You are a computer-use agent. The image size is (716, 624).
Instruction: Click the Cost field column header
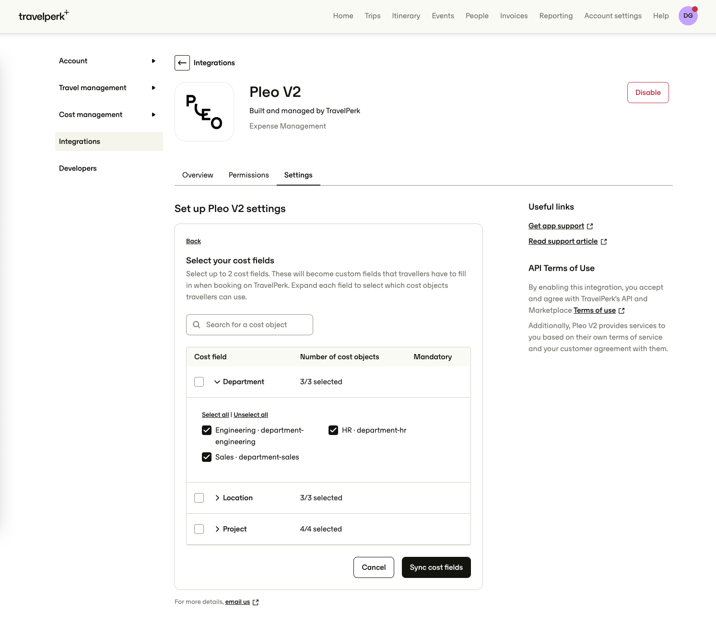[x=210, y=357]
